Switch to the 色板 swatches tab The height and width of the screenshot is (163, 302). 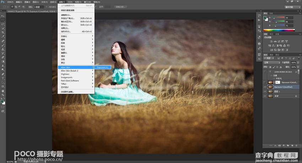(x=271, y=13)
